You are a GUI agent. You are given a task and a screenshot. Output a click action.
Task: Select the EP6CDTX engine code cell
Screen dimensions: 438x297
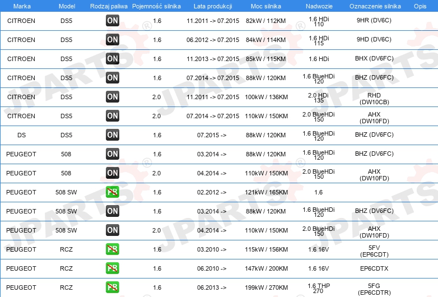click(x=374, y=268)
